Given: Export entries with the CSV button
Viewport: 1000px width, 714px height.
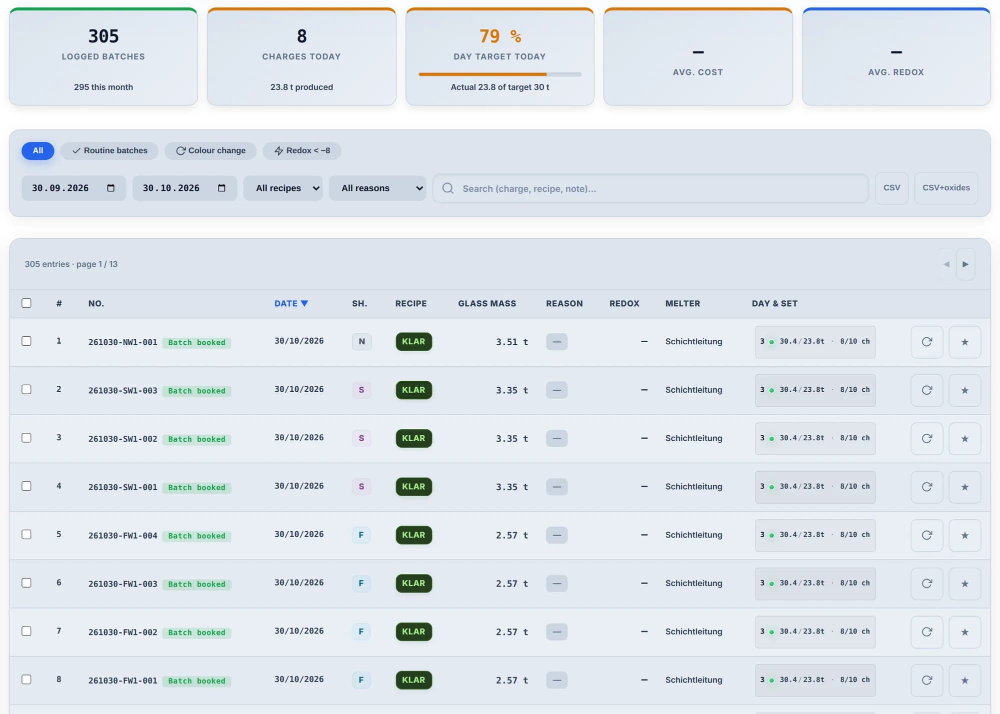Looking at the screenshot, I should [891, 188].
